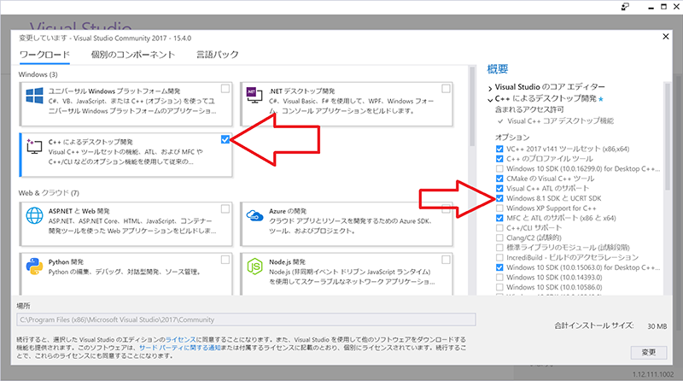The width and height of the screenshot is (683, 381).
Task: Enable C++/CLI サポート option
Action: click(x=499, y=228)
